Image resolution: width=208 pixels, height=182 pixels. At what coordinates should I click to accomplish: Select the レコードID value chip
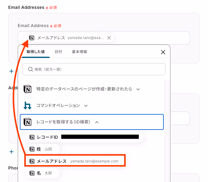[84, 137]
